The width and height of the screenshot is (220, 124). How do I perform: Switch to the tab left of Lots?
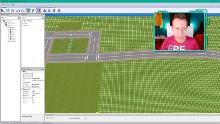(42, 7)
